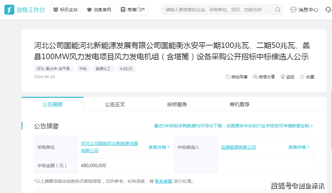Click the 中标 tag

coord(83,68)
